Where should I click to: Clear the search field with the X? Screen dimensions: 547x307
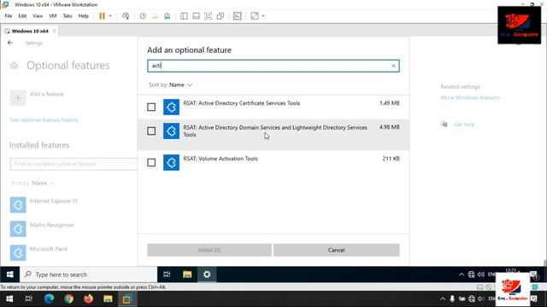(x=393, y=66)
